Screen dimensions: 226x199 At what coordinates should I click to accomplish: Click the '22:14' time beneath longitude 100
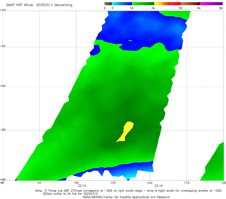point(82,186)
